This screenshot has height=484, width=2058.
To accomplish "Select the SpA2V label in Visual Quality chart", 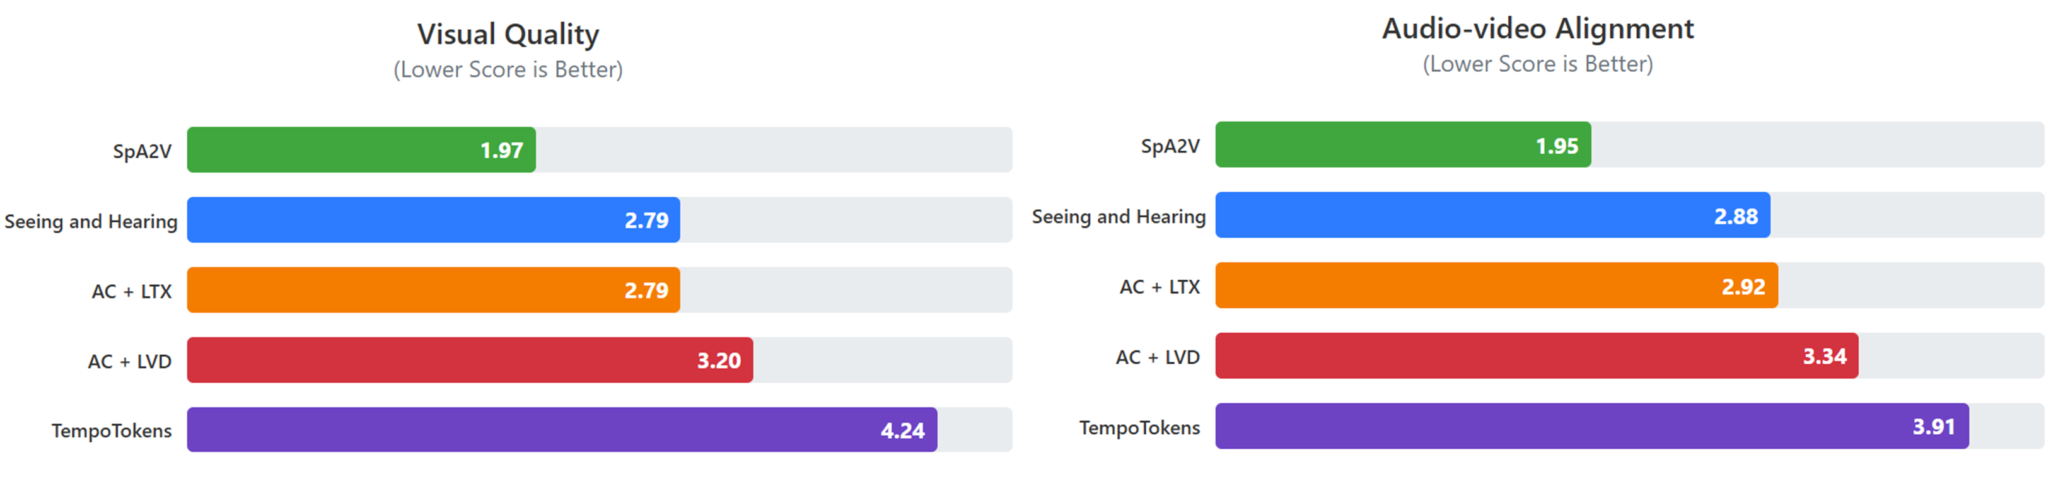I will point(142,151).
